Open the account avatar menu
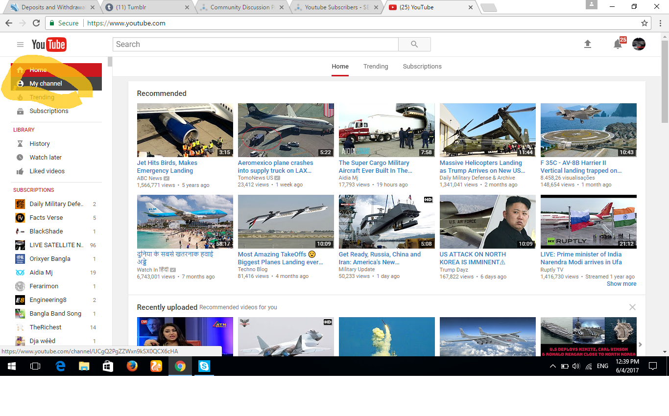Screen dimensions: 669x416 [639, 44]
